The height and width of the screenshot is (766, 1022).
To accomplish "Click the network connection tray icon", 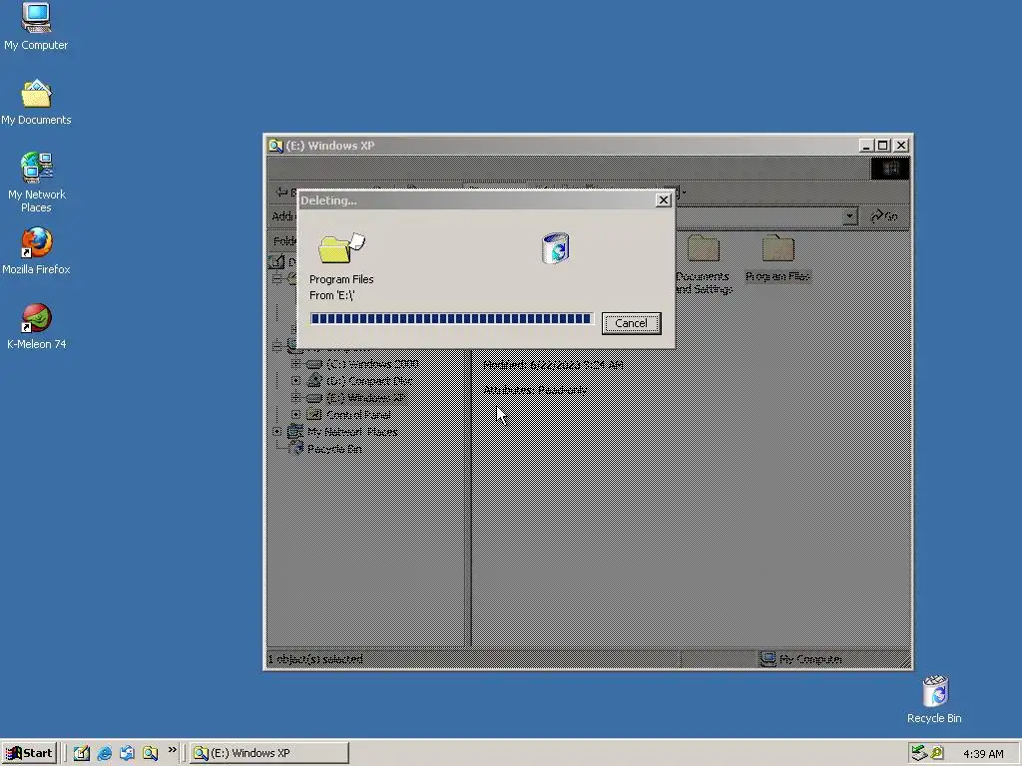I will click(919, 753).
